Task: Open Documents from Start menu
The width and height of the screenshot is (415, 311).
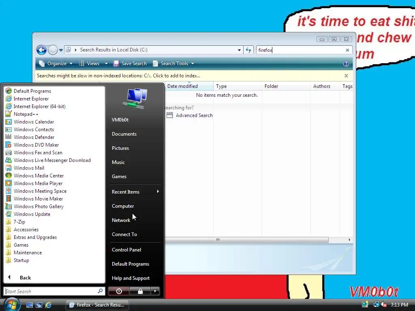Action: point(124,134)
